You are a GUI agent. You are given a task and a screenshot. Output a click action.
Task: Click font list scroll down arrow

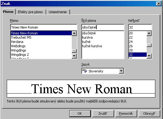(74, 56)
